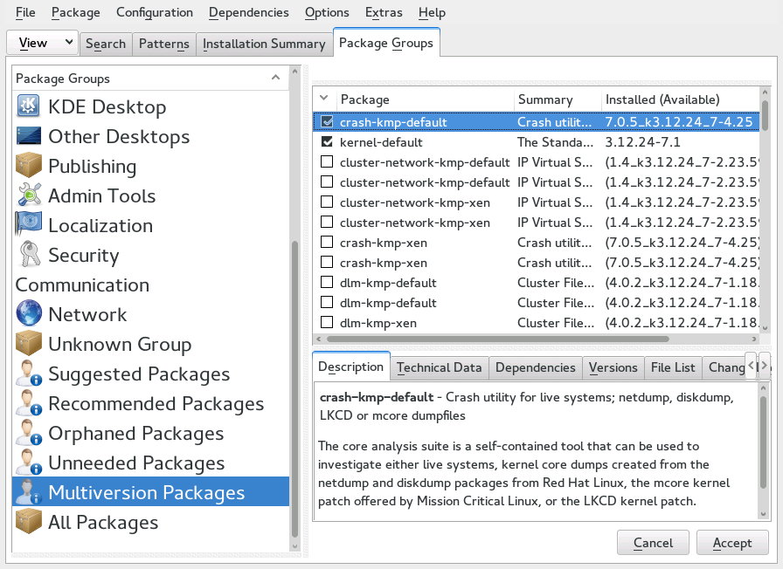Open the Dependencies menu
The height and width of the screenshot is (569, 783).
click(x=249, y=12)
